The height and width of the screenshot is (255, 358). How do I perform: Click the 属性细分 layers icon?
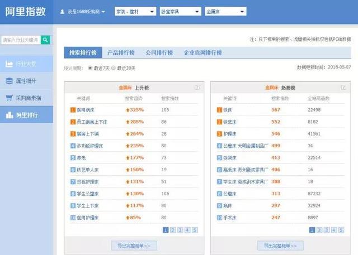[x=9, y=81]
